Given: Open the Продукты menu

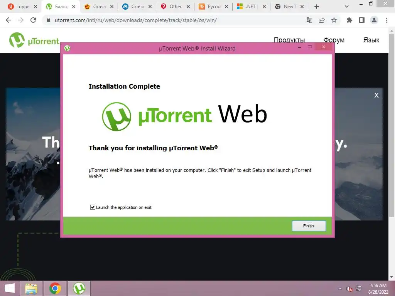Looking at the screenshot, I should 289,40.
